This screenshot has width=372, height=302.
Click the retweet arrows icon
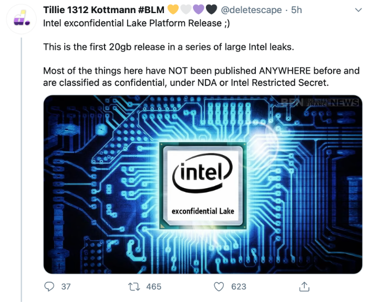point(135,287)
